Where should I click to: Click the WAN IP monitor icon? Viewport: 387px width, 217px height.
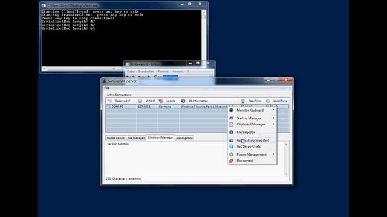pos(140,101)
